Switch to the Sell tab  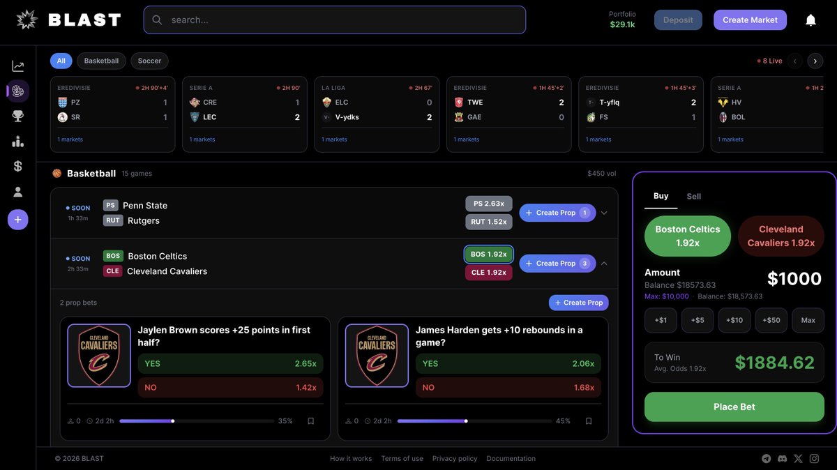point(694,197)
